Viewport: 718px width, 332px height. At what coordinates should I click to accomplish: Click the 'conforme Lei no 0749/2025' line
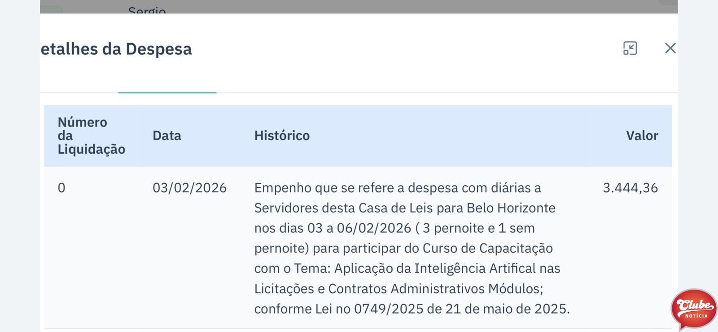(412, 309)
